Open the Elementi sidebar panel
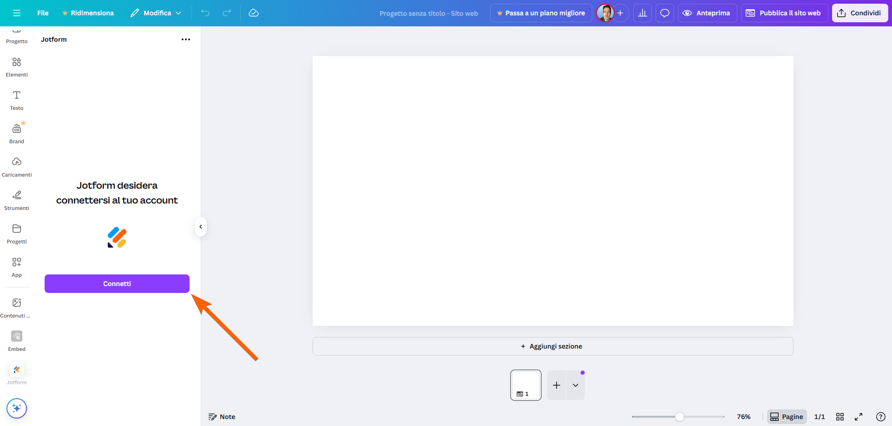The width and height of the screenshot is (892, 426). 17,67
